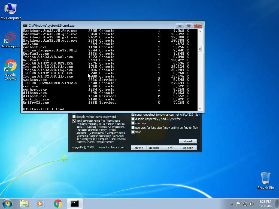Maximize the cmd.exe window
This screenshot has width=279, height=209.
coord(189,25)
